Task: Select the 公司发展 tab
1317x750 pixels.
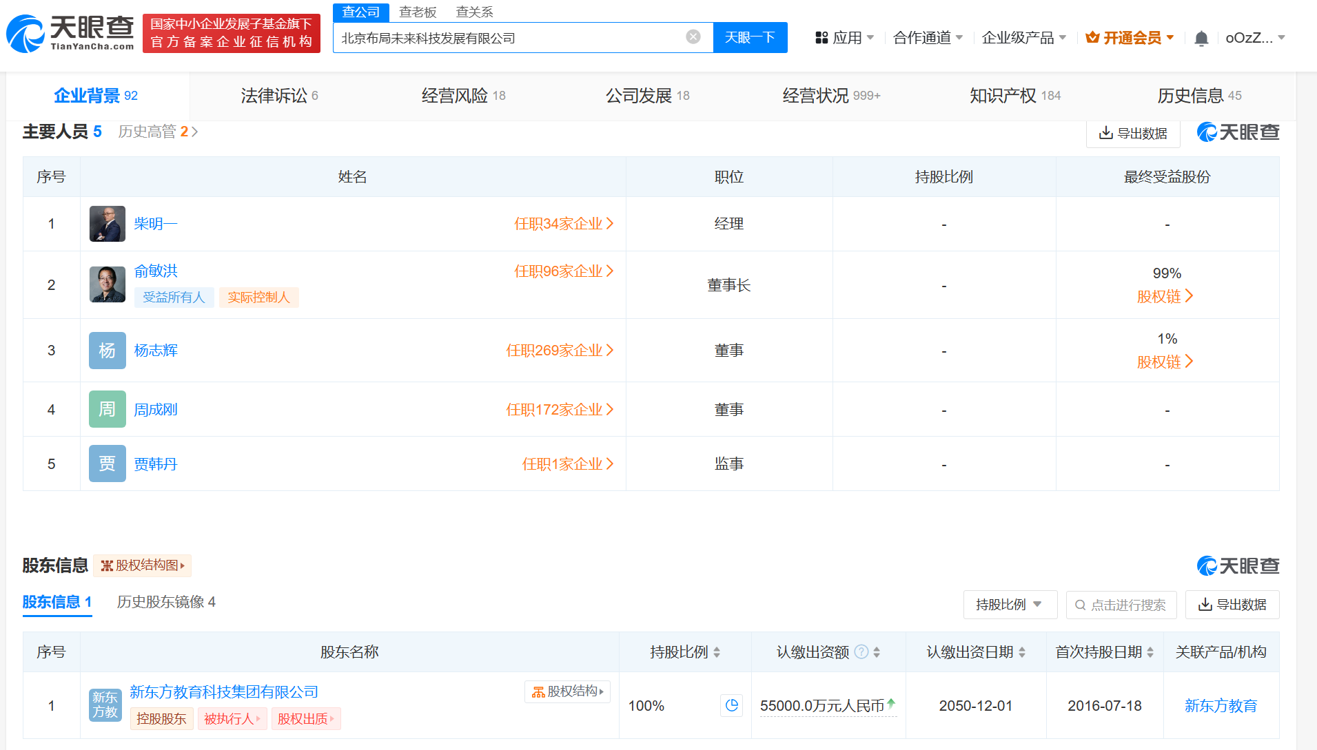Action: [x=647, y=96]
